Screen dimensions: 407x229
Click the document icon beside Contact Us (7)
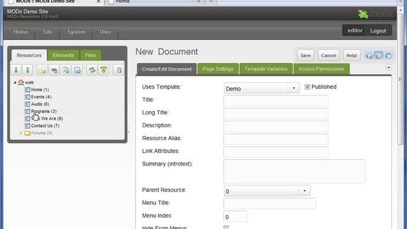27,126
